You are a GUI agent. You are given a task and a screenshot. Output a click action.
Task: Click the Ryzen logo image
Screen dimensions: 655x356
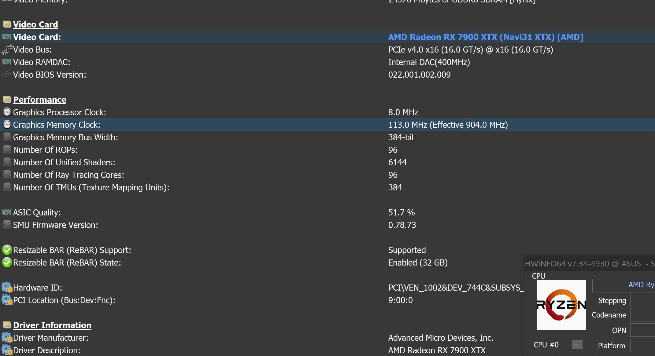(x=561, y=305)
